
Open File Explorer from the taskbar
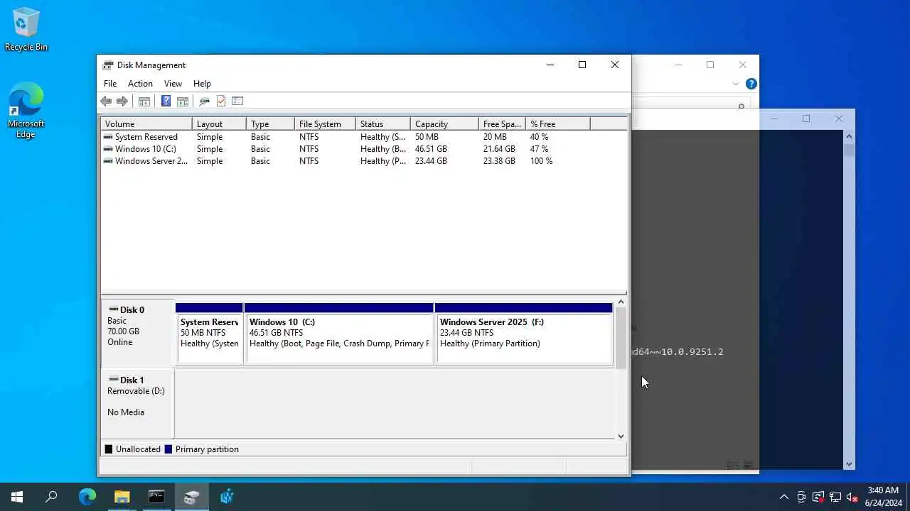tap(122, 497)
